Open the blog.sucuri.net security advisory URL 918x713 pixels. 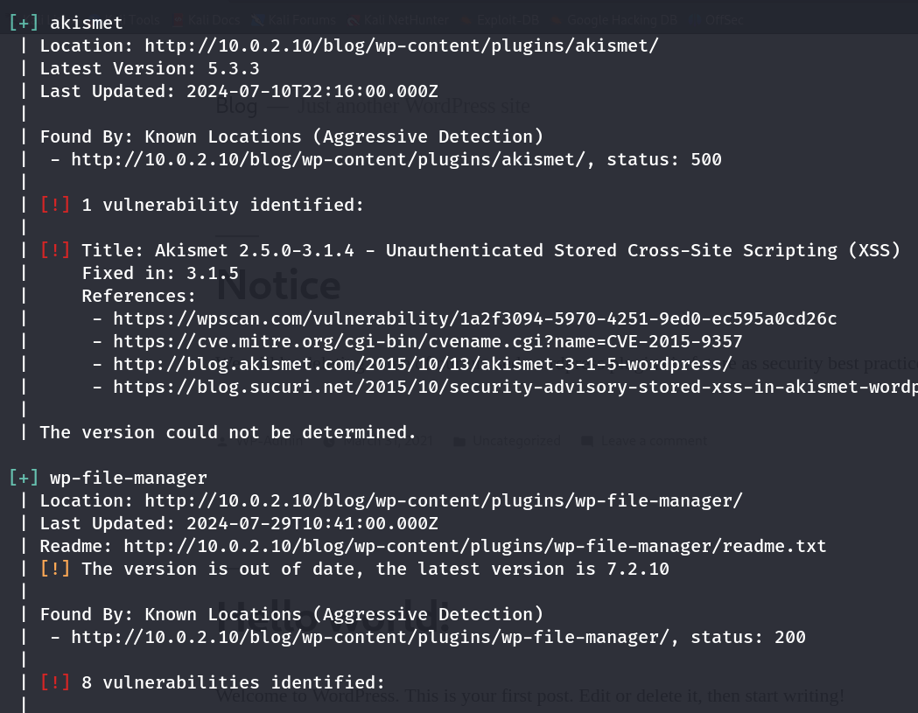point(515,387)
